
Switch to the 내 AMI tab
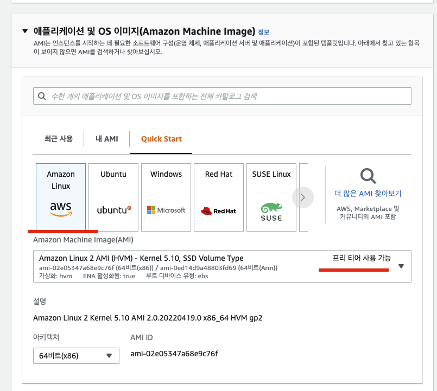(107, 139)
